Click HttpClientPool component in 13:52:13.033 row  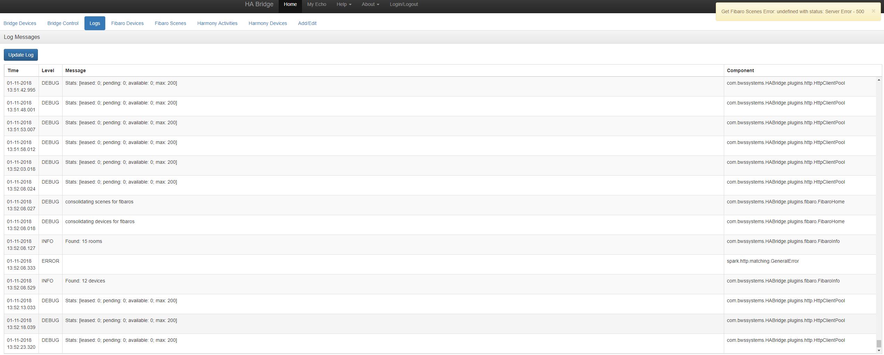pyautogui.click(x=786, y=301)
